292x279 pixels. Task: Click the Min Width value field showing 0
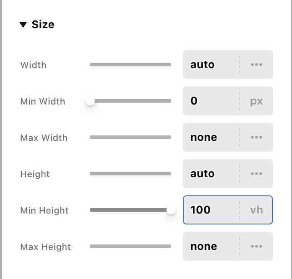point(210,101)
